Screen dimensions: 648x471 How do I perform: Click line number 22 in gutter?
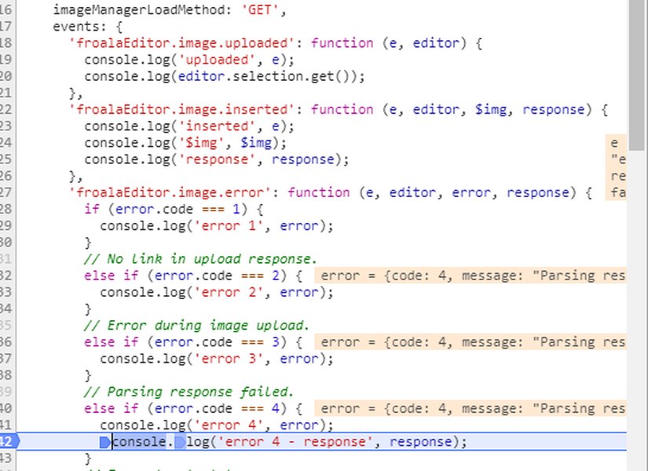[5, 109]
